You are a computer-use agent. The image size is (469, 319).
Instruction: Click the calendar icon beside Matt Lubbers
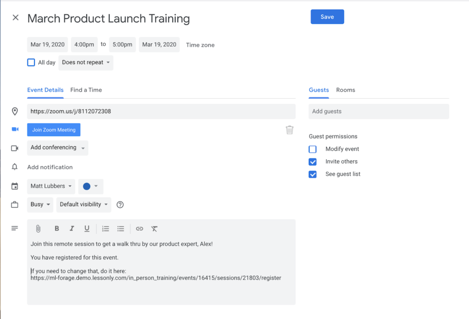15,186
